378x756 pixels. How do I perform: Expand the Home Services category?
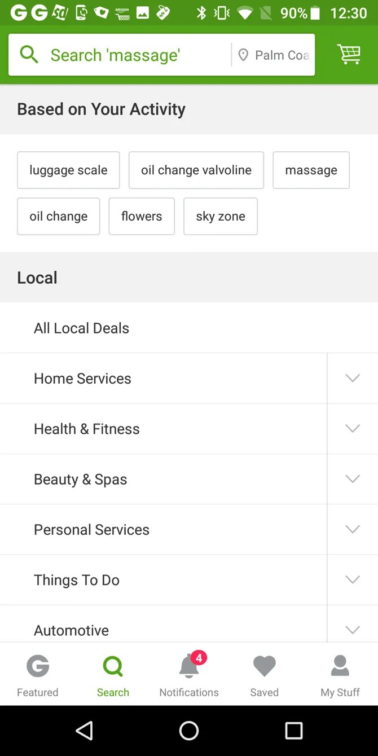click(x=352, y=378)
